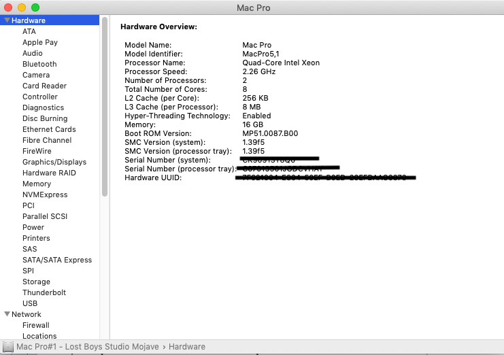Click the sidebar vertical scrollbar thumb

[x=105, y=107]
